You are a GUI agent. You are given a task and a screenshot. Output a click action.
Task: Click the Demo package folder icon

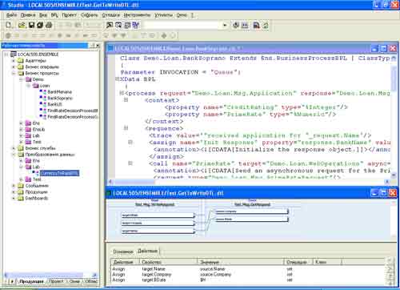point(29,79)
